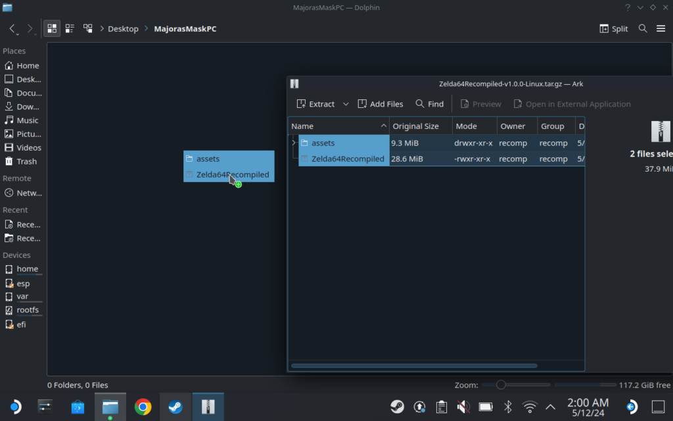Open battery status tray icon
Image resolution: width=673 pixels, height=421 pixels.
pyautogui.click(x=486, y=407)
